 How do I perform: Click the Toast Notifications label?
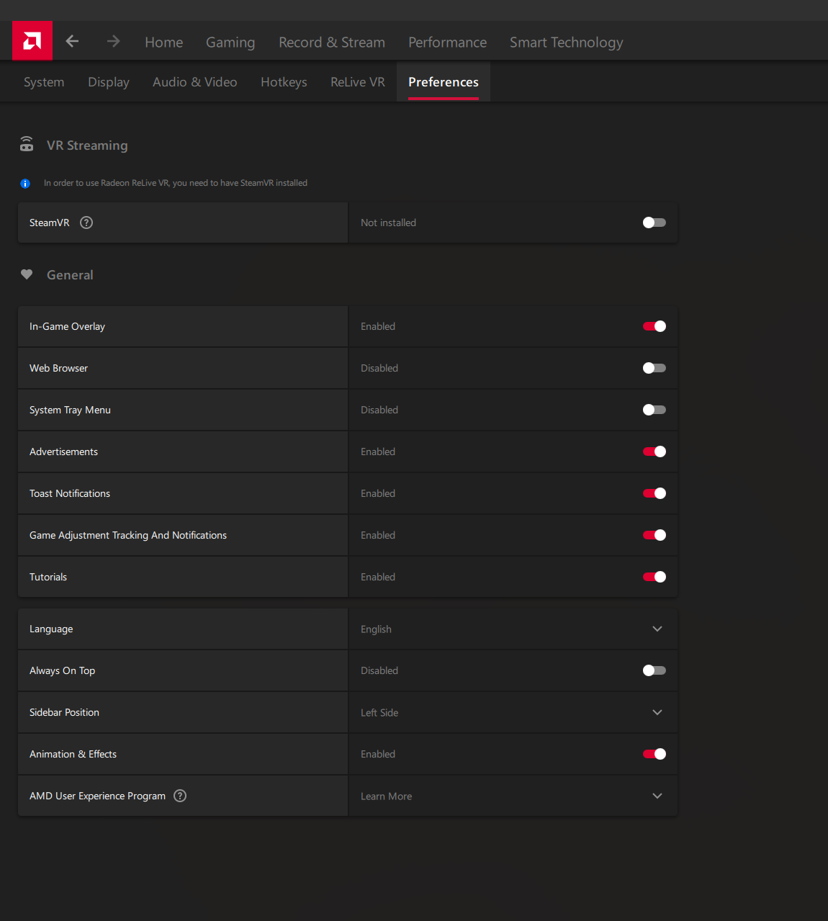70,493
